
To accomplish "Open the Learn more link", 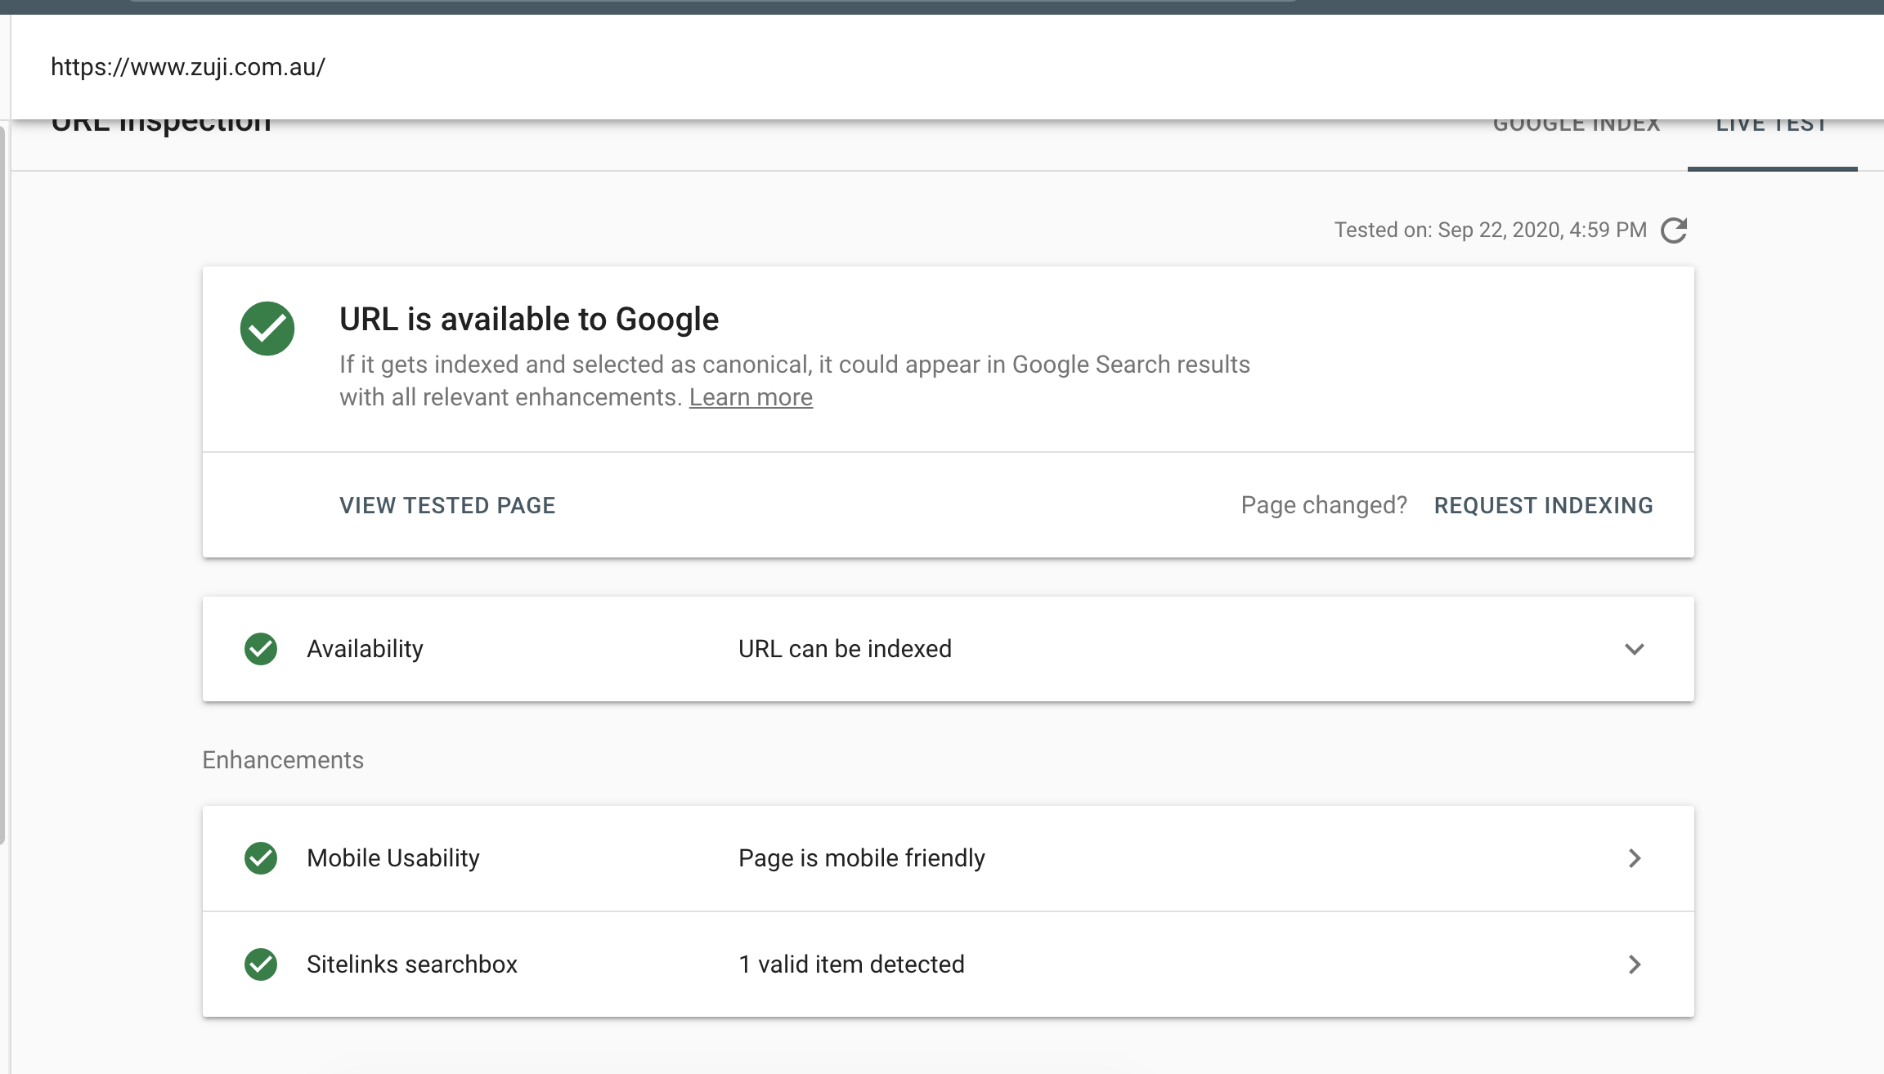I will point(751,397).
